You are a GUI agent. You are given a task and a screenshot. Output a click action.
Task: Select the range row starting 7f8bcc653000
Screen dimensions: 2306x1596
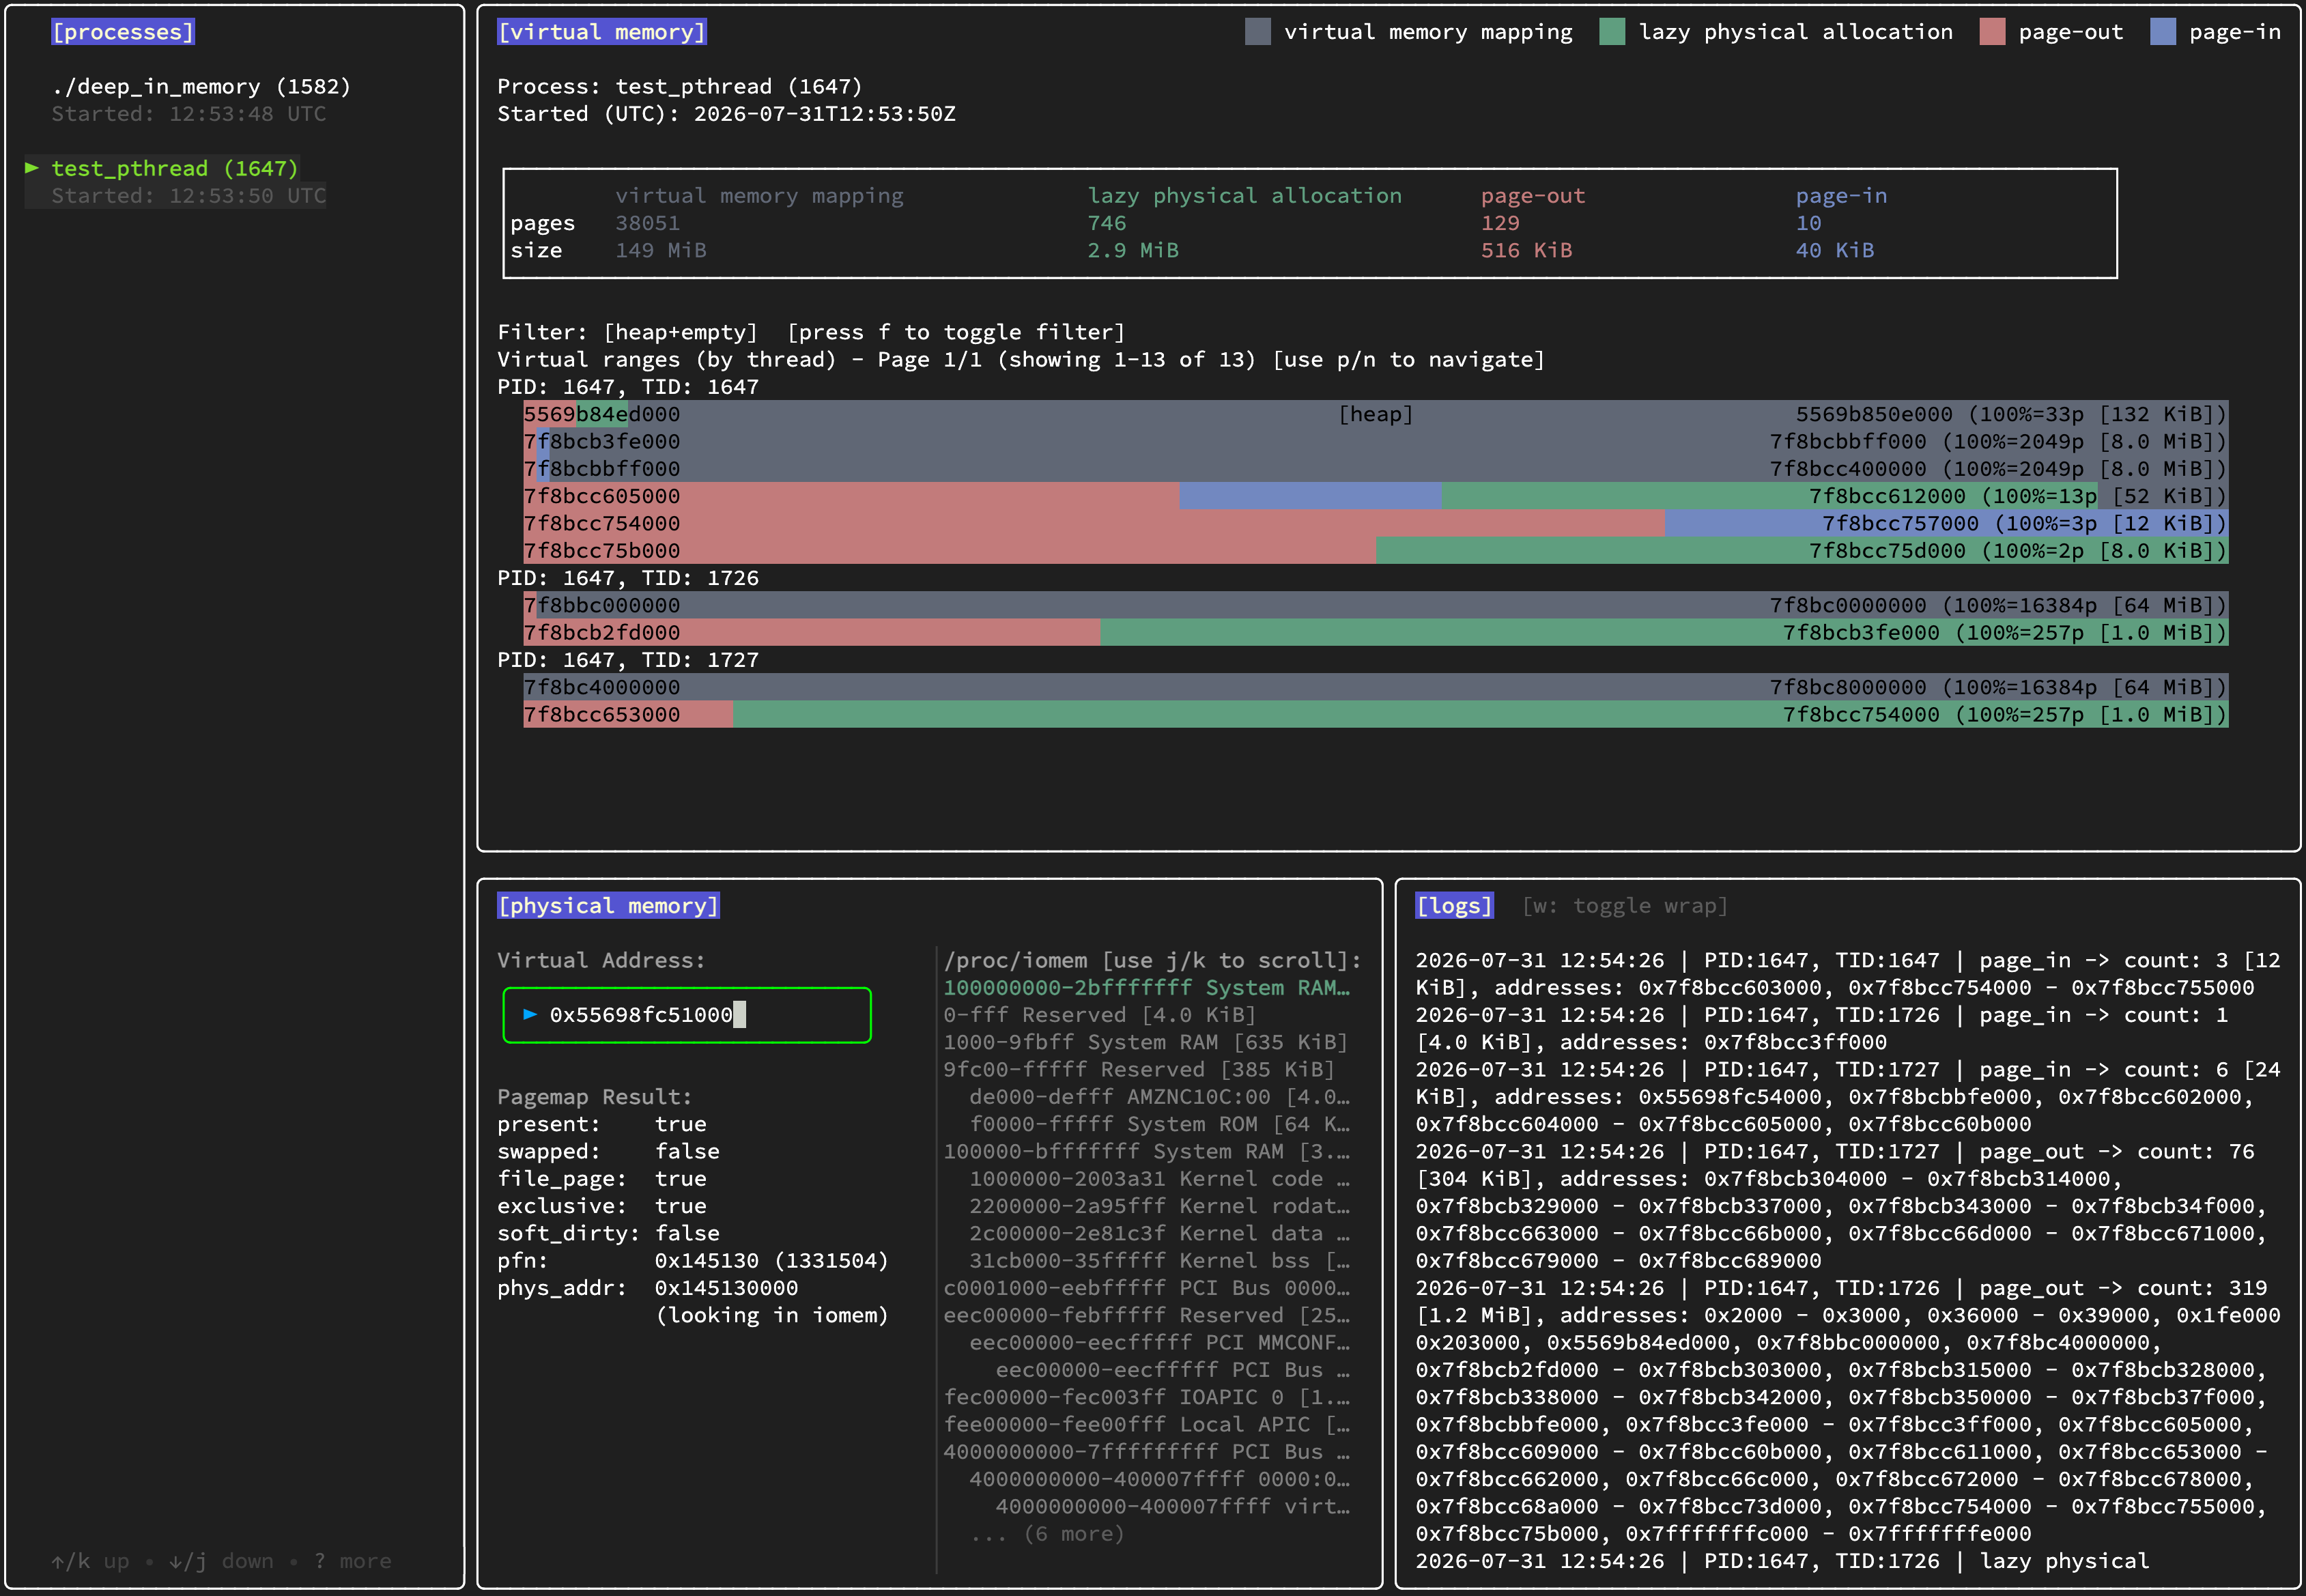tap(1376, 714)
